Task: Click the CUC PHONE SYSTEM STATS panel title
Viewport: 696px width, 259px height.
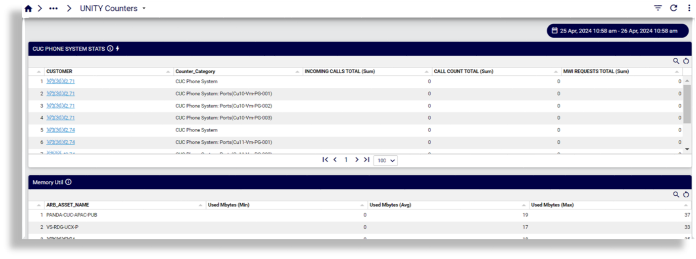Action: [69, 49]
